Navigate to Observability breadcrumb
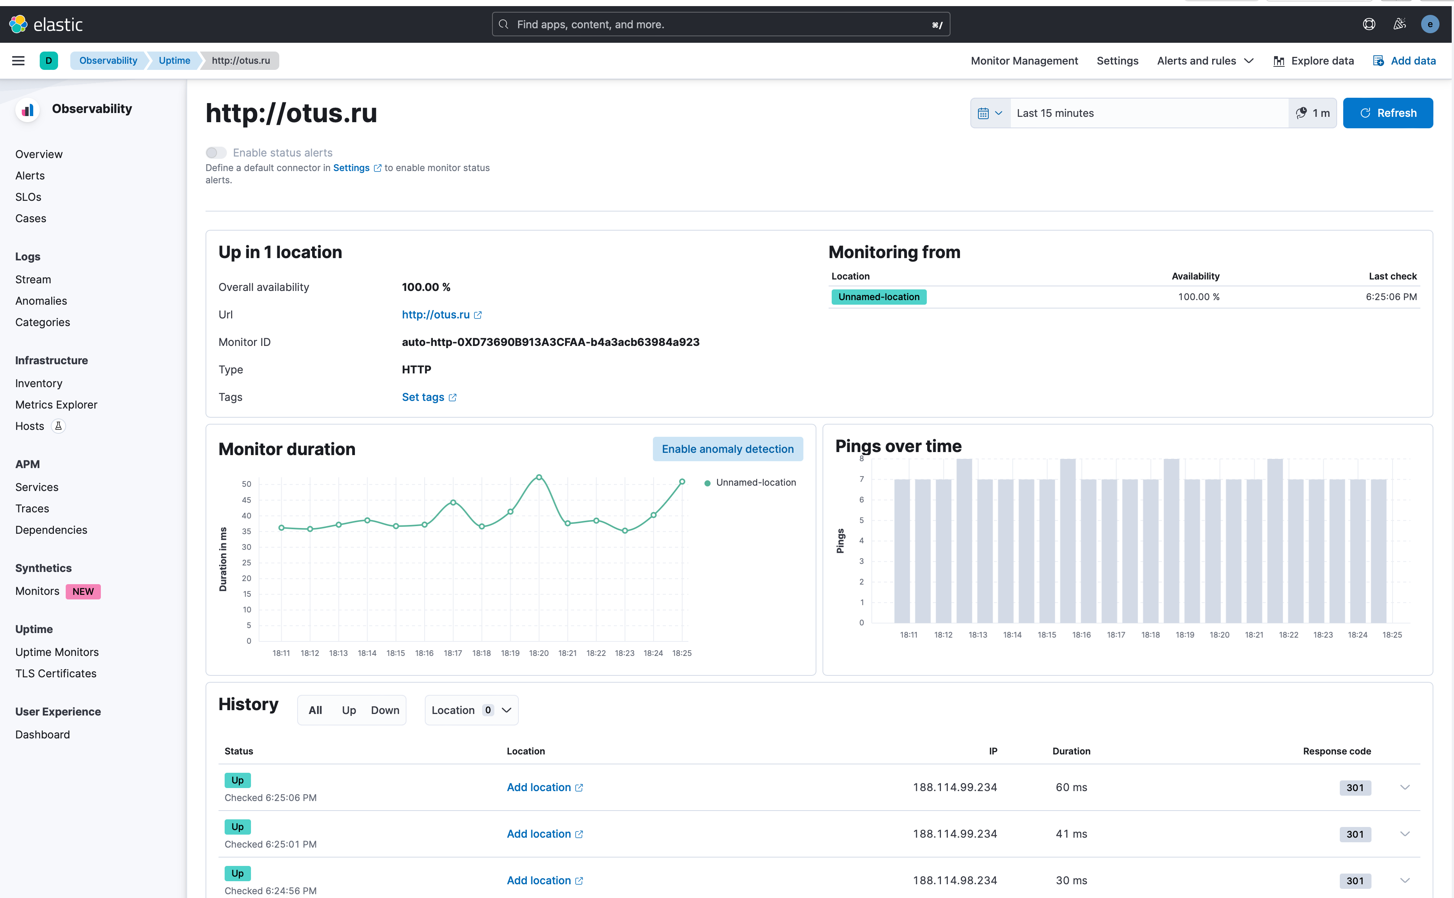The height and width of the screenshot is (898, 1454). pos(108,61)
